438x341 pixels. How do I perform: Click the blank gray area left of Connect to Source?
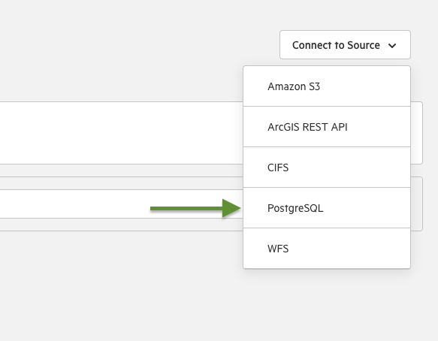click(140, 44)
